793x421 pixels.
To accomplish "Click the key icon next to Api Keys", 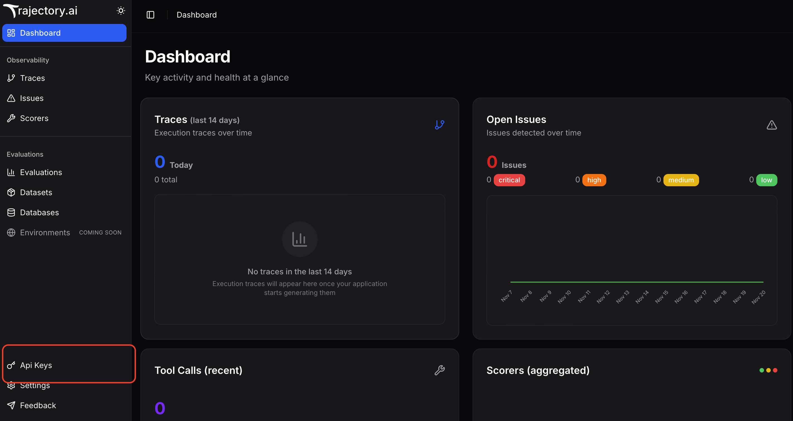I will pos(11,365).
